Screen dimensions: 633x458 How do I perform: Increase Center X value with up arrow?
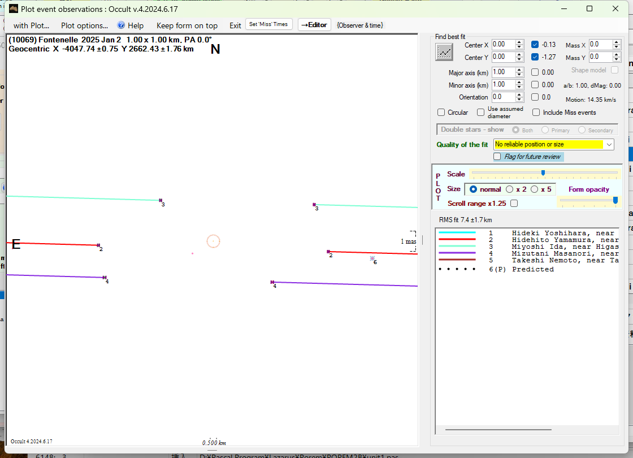click(519, 42)
